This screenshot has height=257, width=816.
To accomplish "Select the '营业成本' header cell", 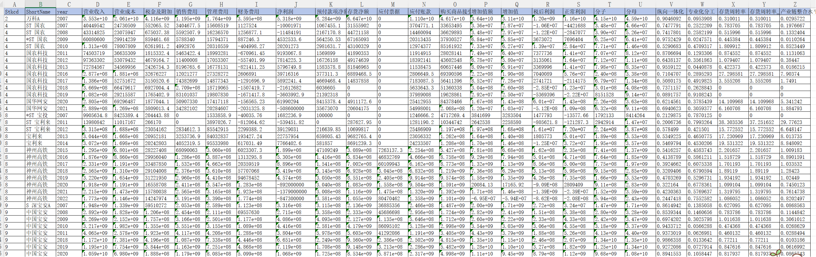I will 128,12.
